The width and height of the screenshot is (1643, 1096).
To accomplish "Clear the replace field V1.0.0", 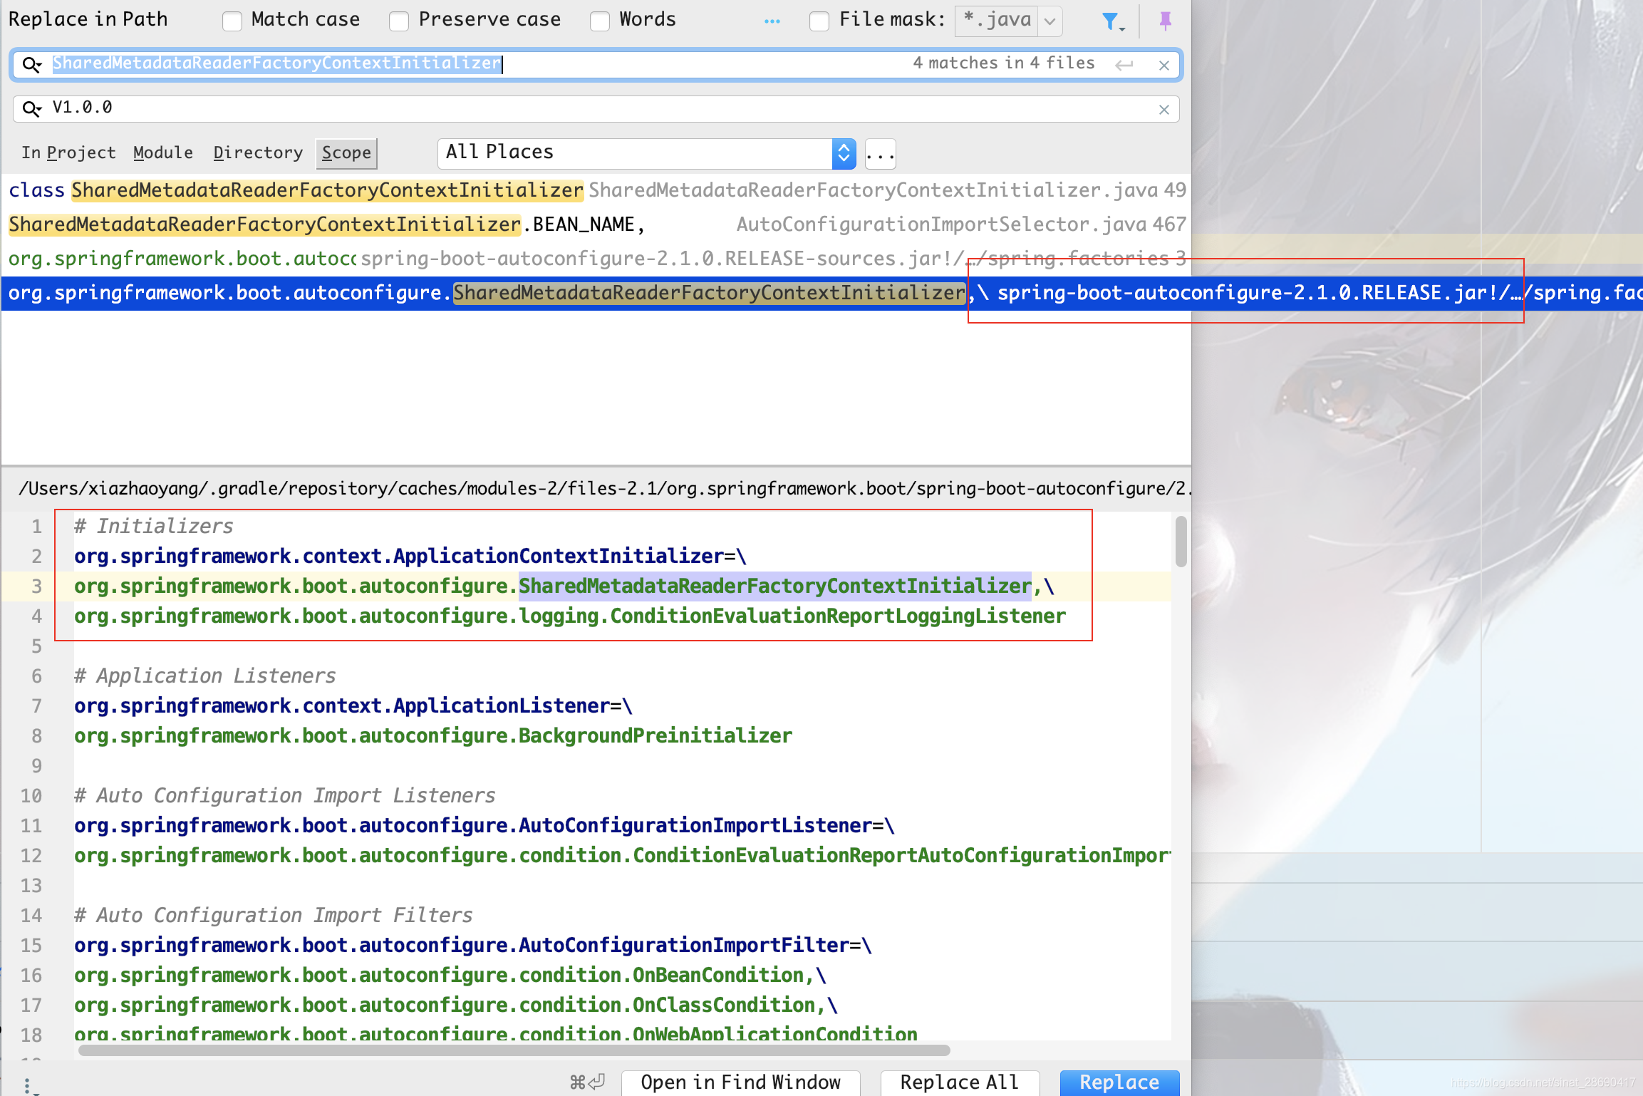I will point(1164,110).
